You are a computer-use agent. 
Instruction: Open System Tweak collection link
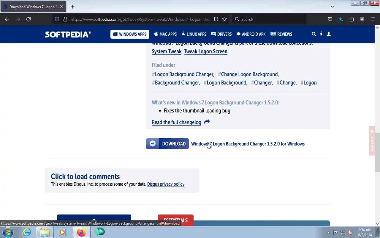click(x=167, y=51)
